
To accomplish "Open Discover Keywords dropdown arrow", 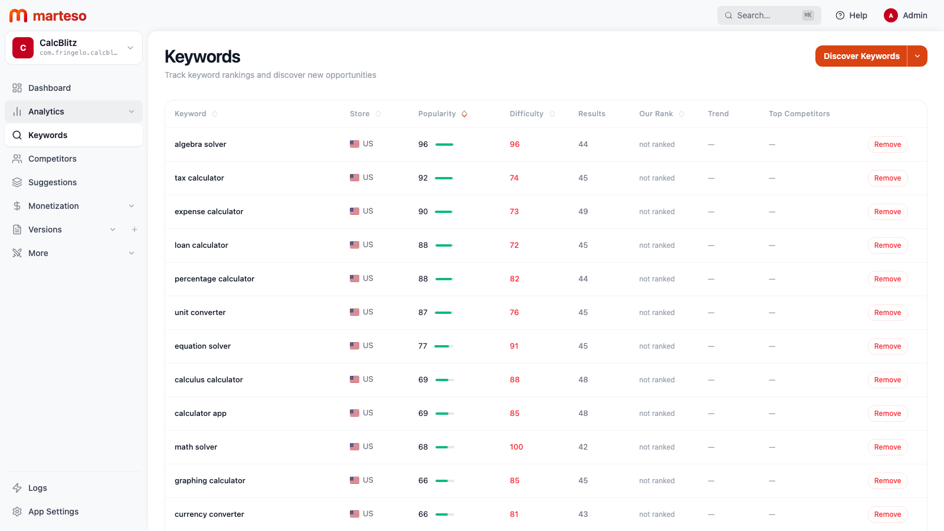I will [x=917, y=56].
